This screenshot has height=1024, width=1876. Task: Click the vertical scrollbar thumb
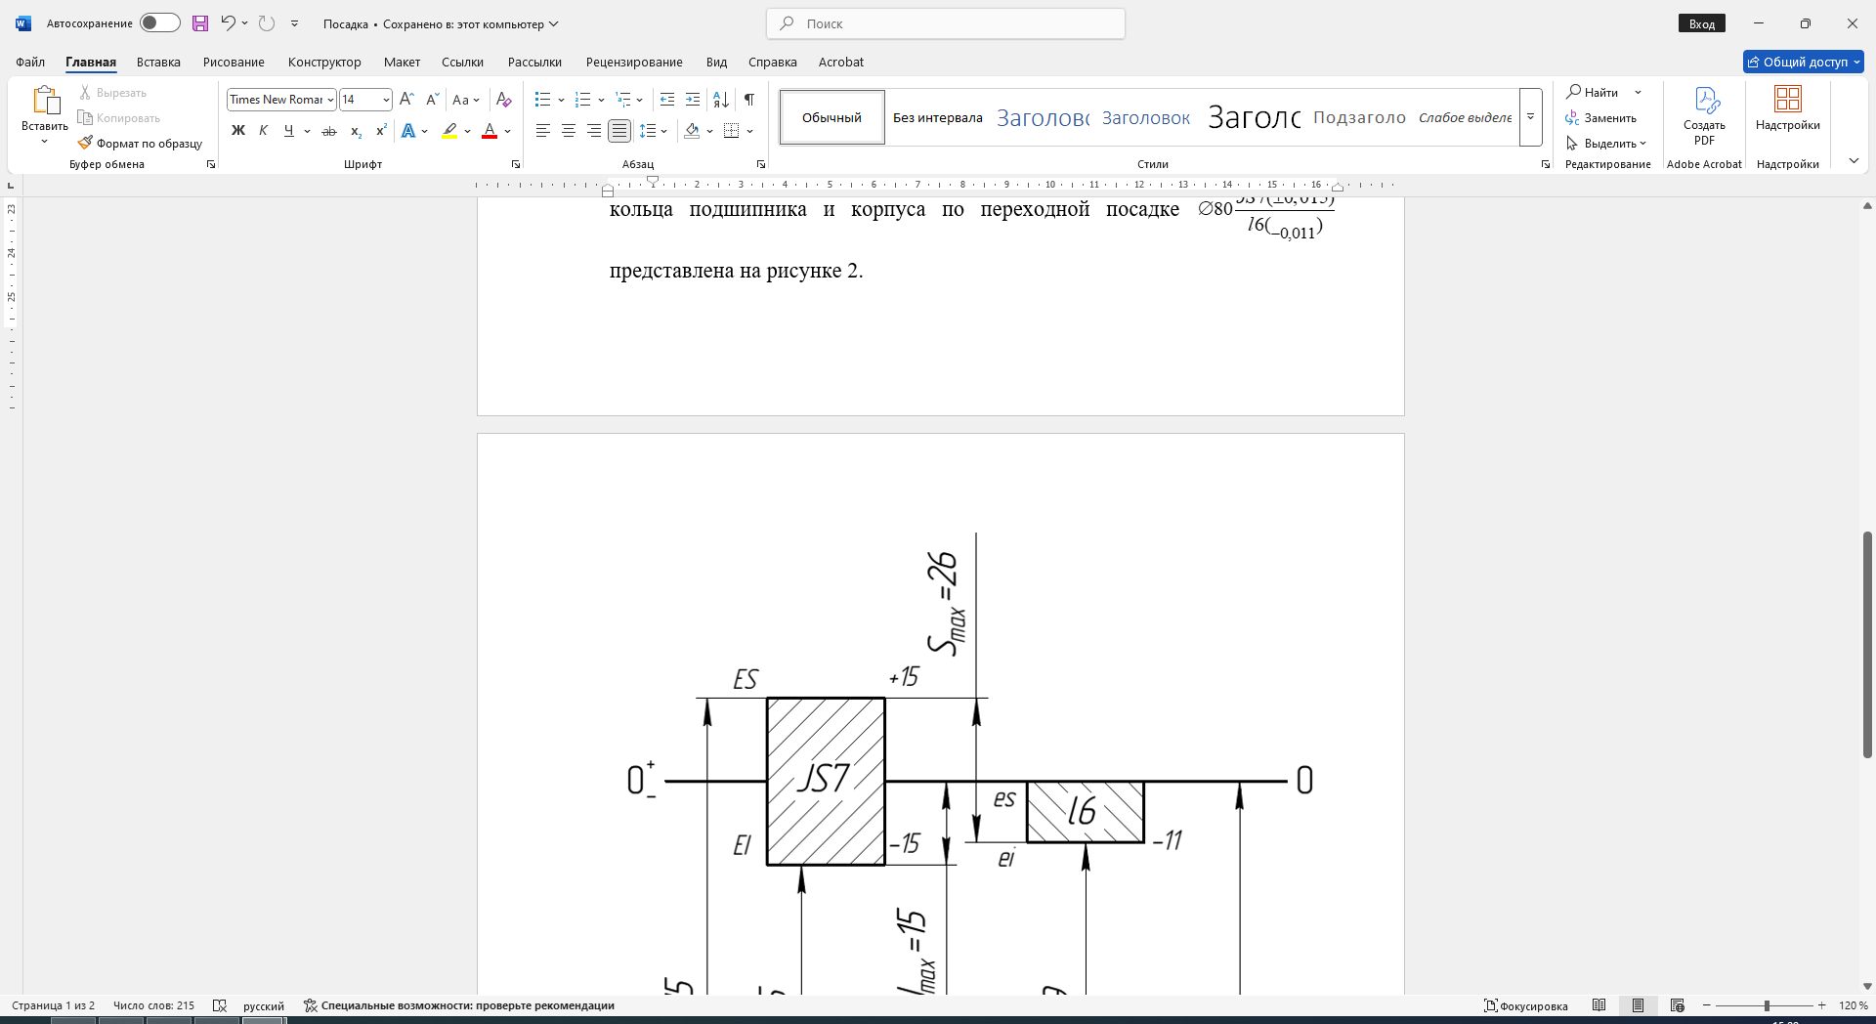[1867, 645]
